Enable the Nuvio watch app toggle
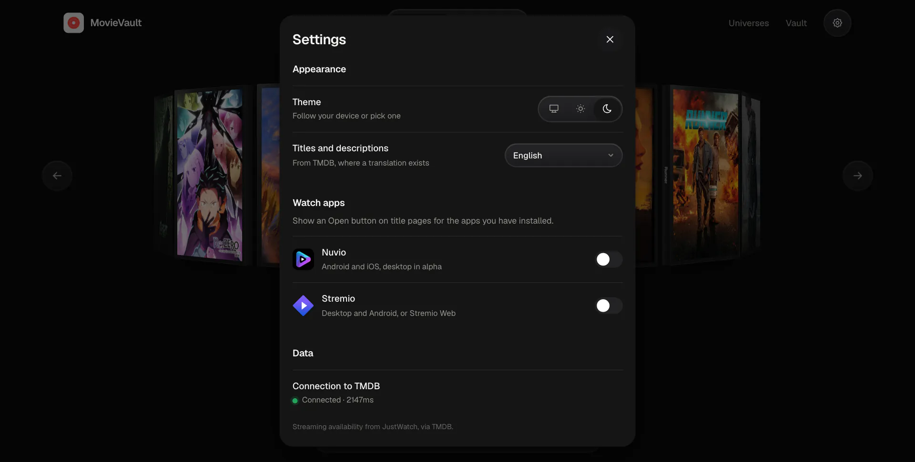The height and width of the screenshot is (462, 915). (x=609, y=259)
